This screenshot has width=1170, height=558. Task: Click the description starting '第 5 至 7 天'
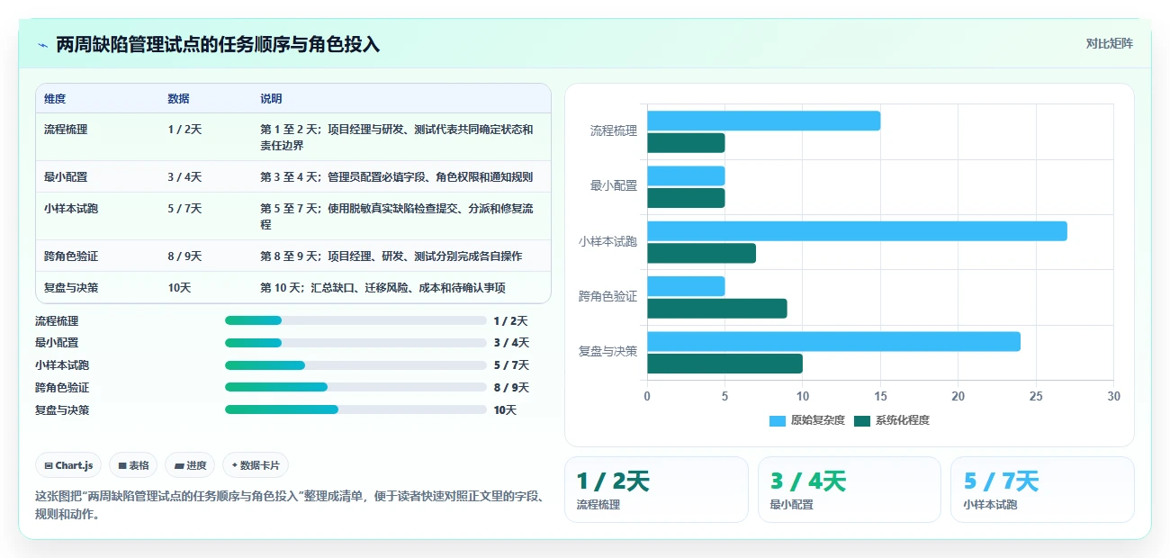click(x=397, y=216)
